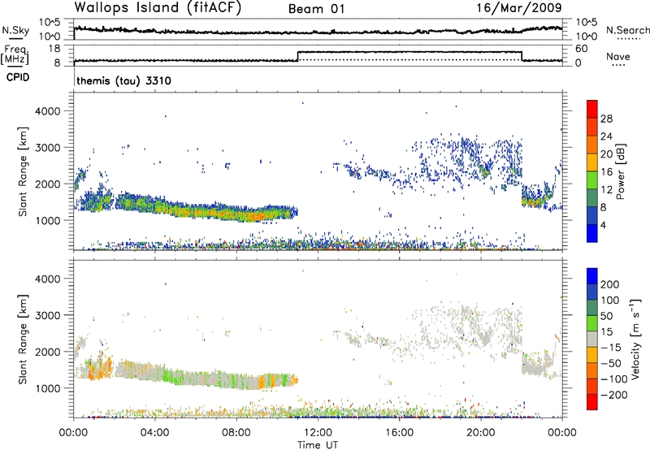This screenshot has width=650, height=450.
Task: Click the "N.Sky" legend label
Action: pyautogui.click(x=15, y=30)
